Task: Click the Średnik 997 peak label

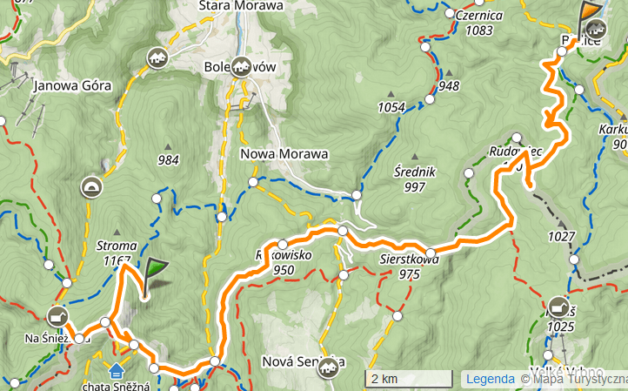Action: click(x=415, y=179)
